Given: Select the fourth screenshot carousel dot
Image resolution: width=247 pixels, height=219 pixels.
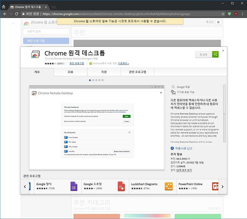Looking at the screenshot, I should (99, 80).
